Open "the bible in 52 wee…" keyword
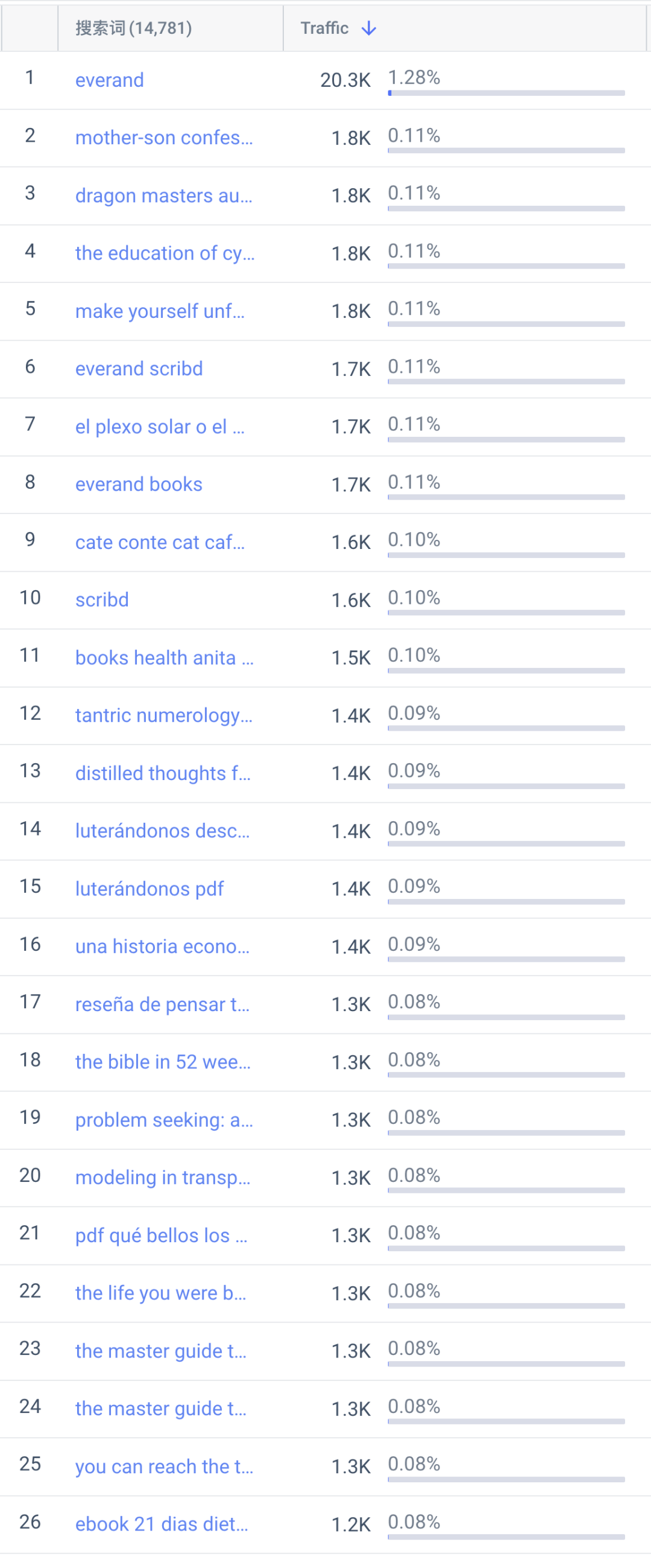 [x=163, y=1062]
